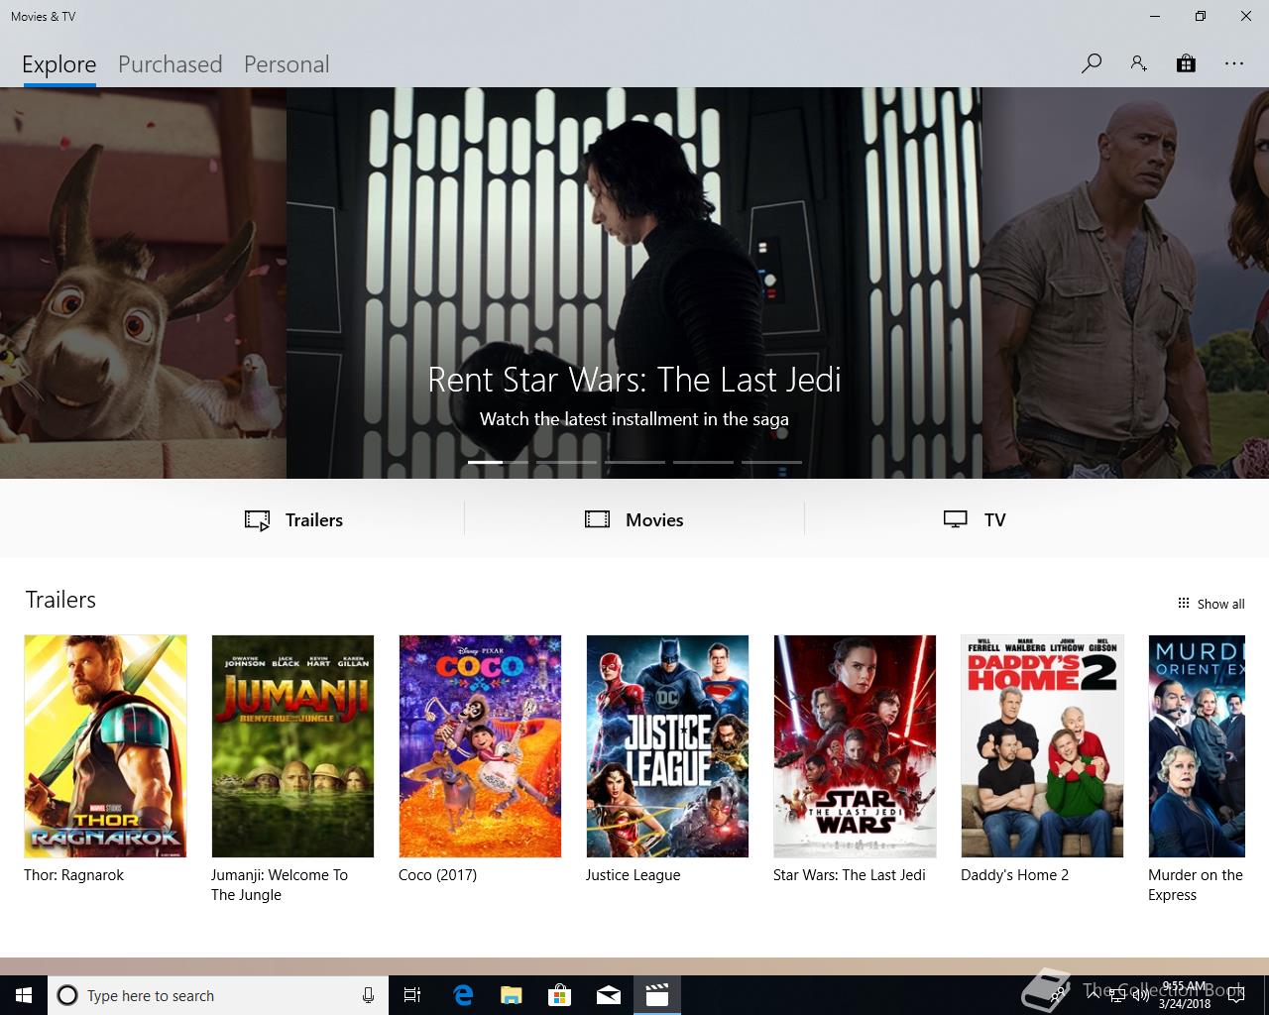Image resolution: width=1269 pixels, height=1015 pixels.
Task: Show the previous donkey movie banner slide
Action: coord(143,282)
